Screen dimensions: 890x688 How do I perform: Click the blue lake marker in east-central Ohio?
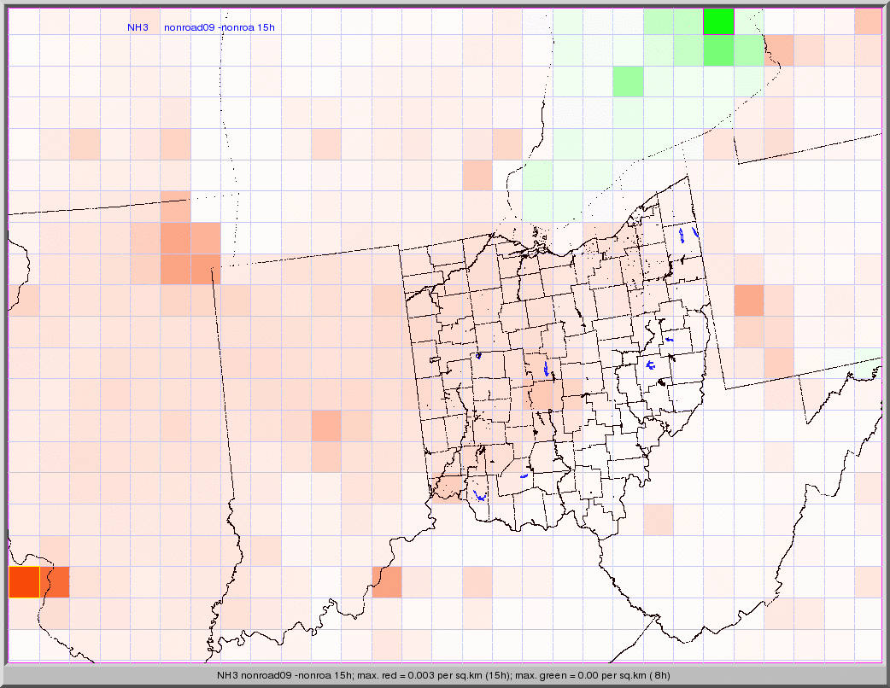[651, 365]
